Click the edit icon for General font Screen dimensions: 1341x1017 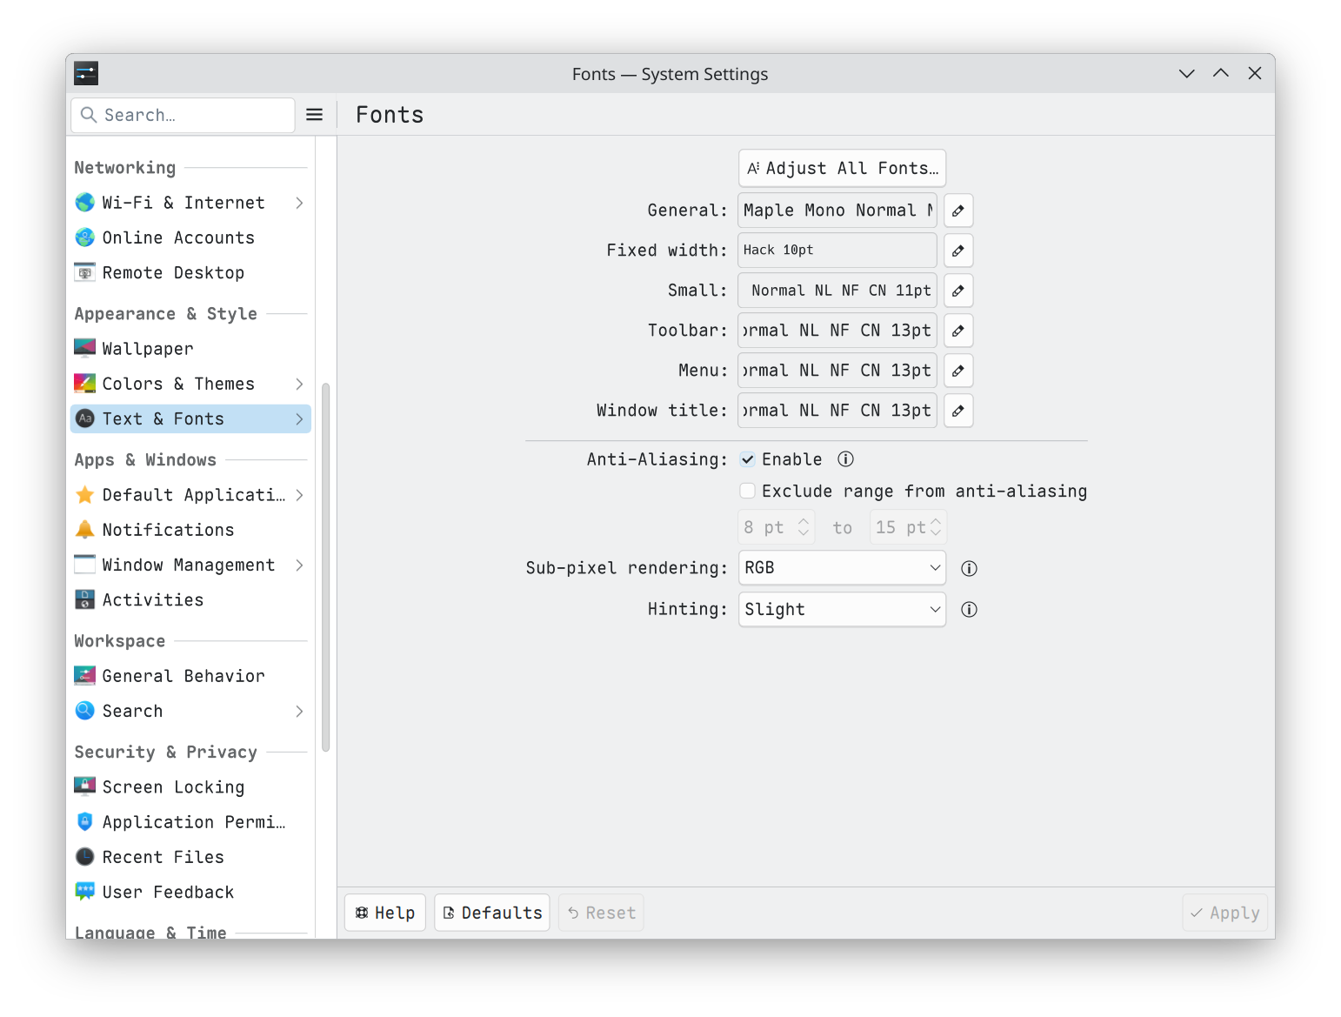(957, 211)
